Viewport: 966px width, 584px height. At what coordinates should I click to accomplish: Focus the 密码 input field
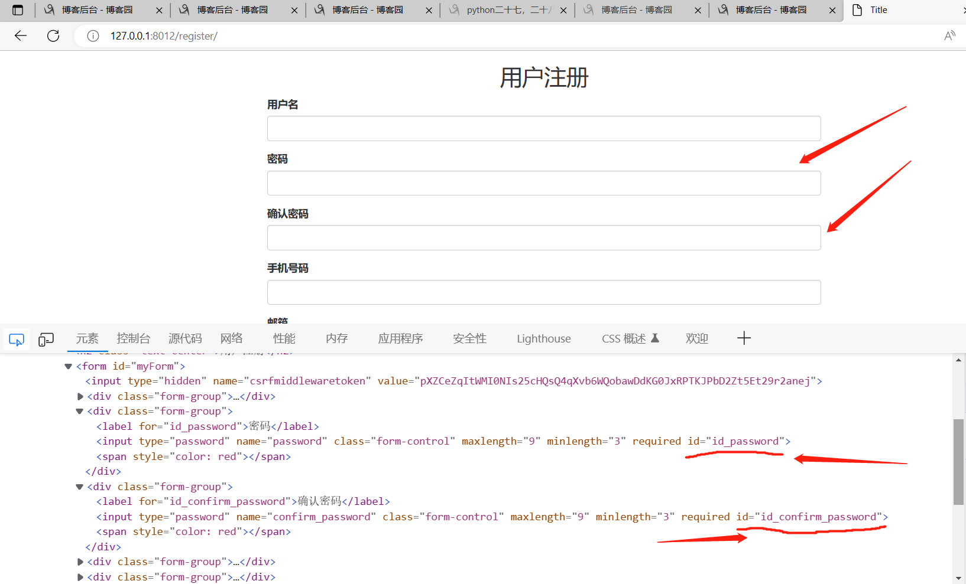tap(544, 183)
